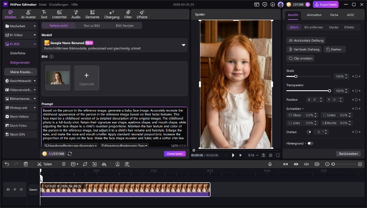The image size is (367, 208).
Task: Open the 9:16 aspect ratio dropdown
Action: tap(253, 155)
